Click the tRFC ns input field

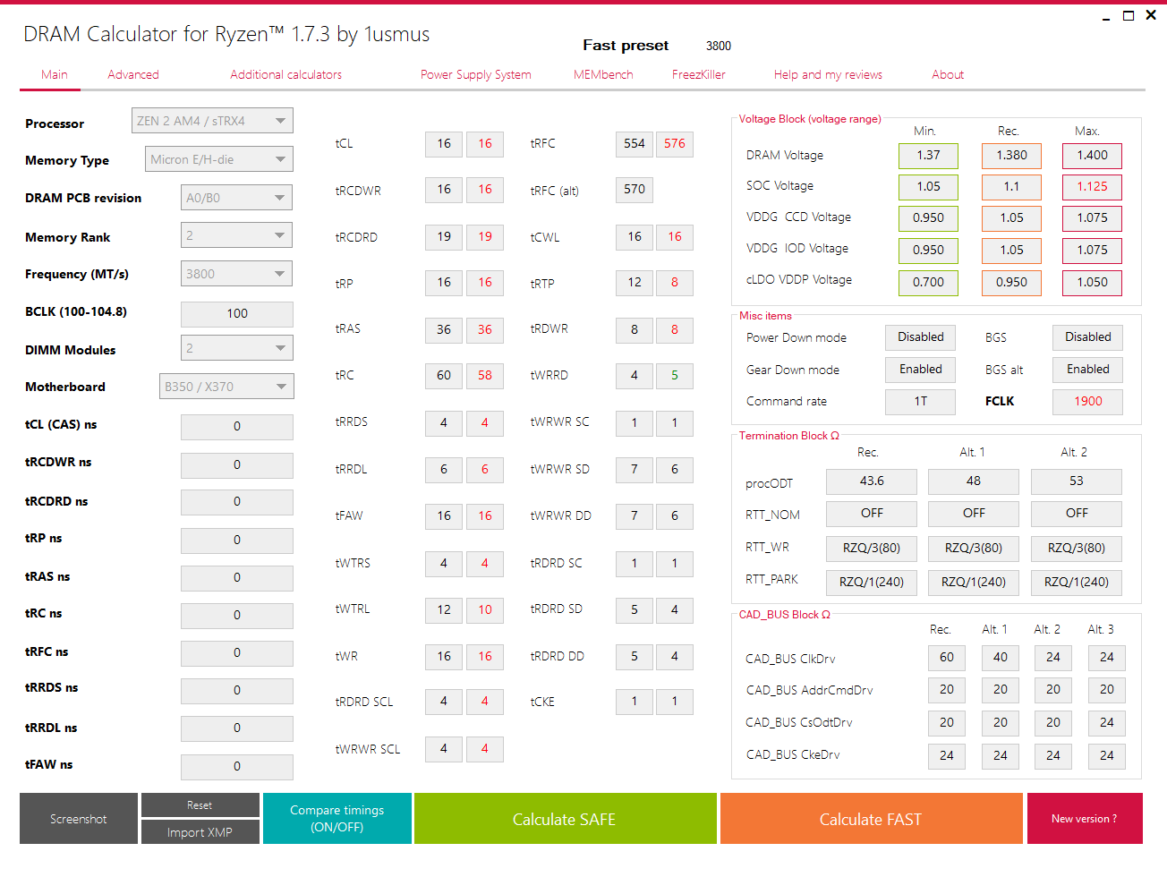tap(237, 653)
